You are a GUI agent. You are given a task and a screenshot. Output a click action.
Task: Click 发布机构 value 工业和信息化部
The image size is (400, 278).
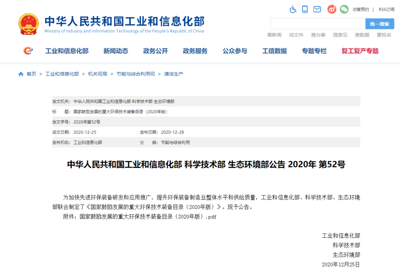88,142
